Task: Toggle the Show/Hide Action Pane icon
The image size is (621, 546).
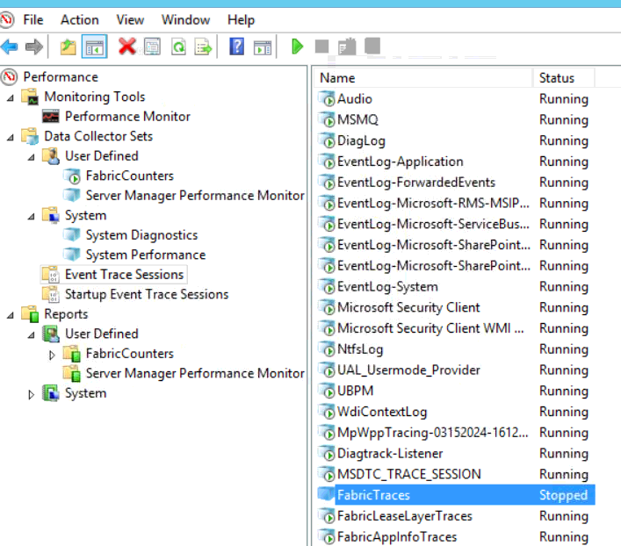Action: point(263,48)
